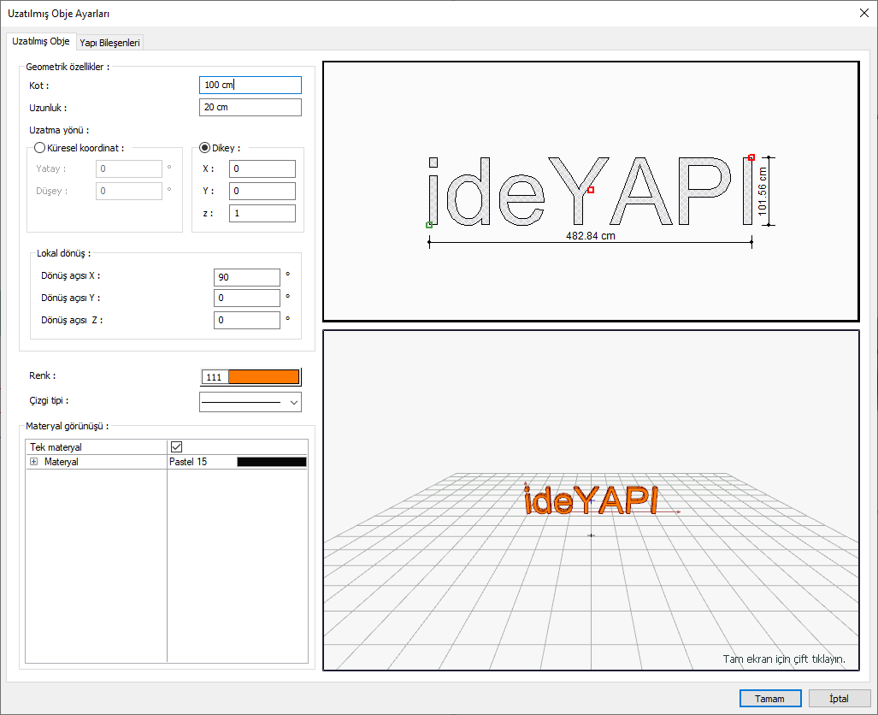Image resolution: width=878 pixels, height=715 pixels.
Task: Click the Uzunluk input field
Action: (250, 108)
